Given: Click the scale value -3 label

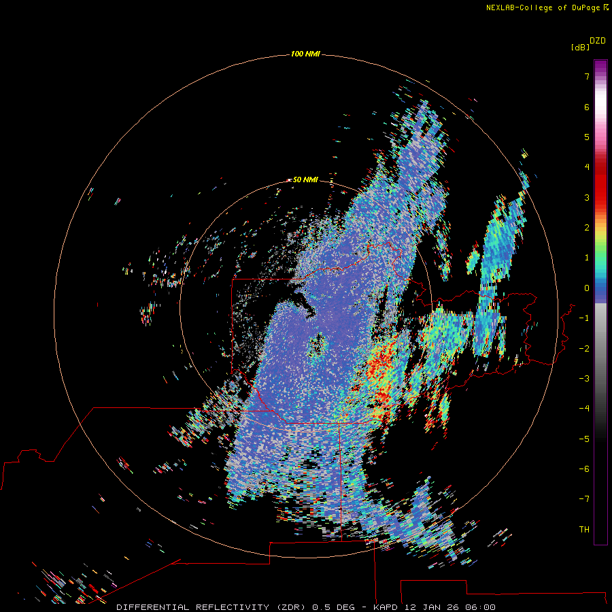Looking at the screenshot, I should tap(584, 378).
